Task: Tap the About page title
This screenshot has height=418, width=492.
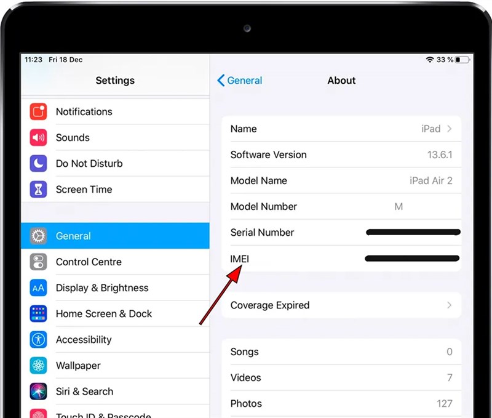Action: click(x=341, y=81)
